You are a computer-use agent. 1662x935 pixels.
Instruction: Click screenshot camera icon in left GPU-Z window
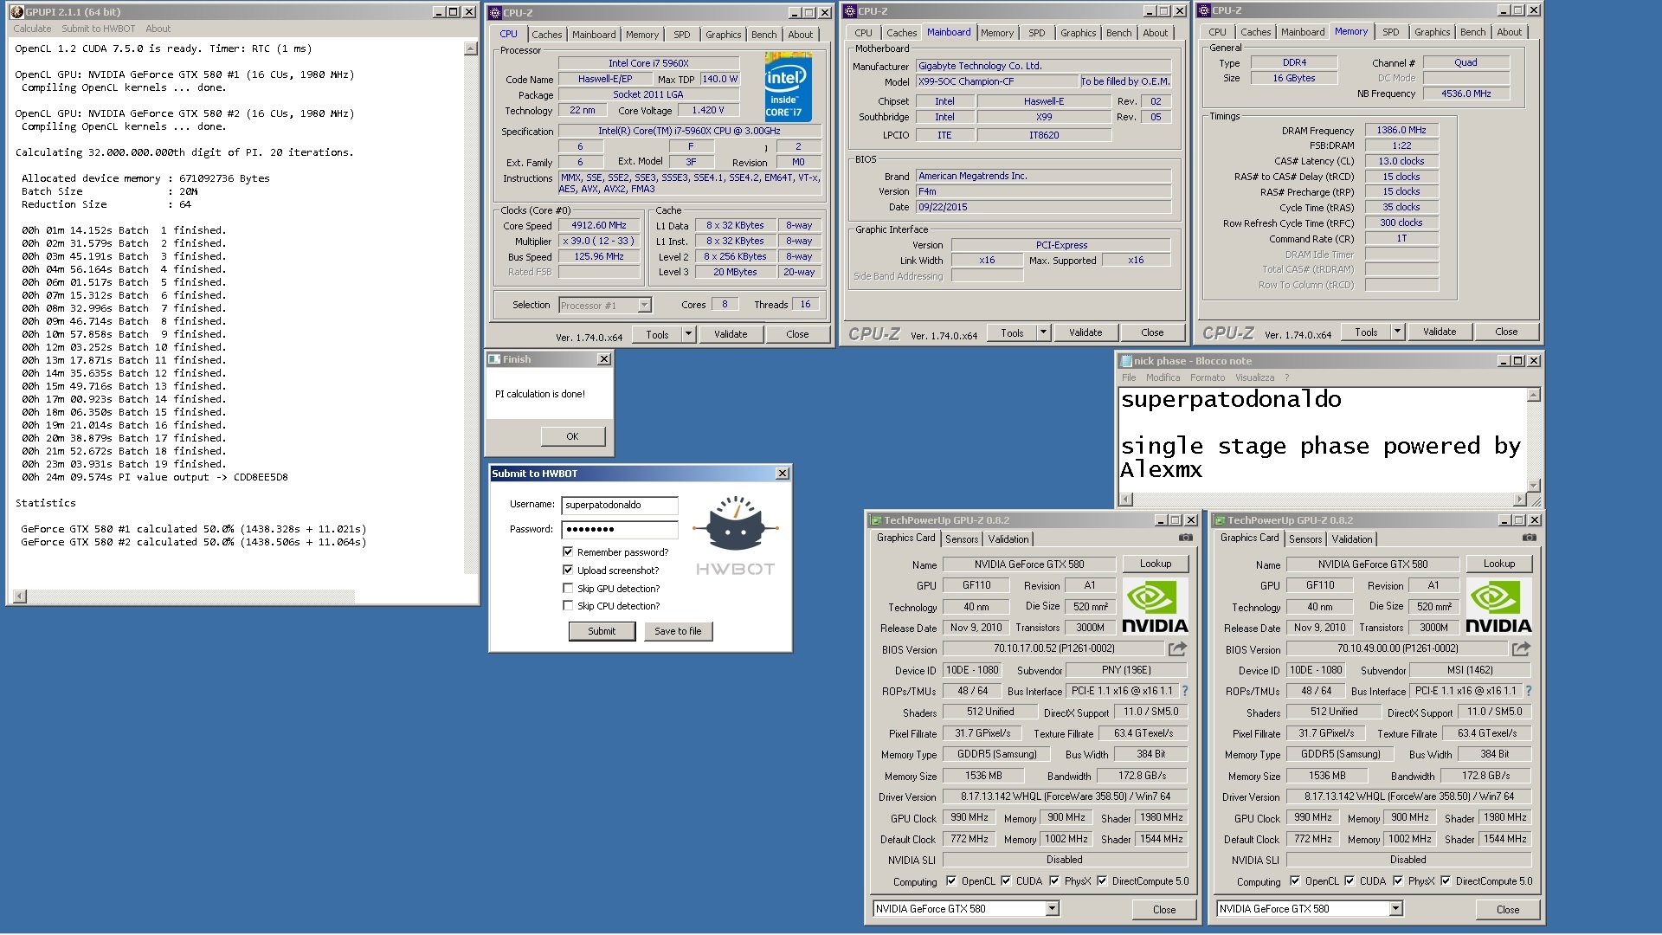coord(1186,538)
